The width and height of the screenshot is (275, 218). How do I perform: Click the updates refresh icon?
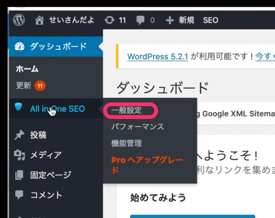click(109, 21)
